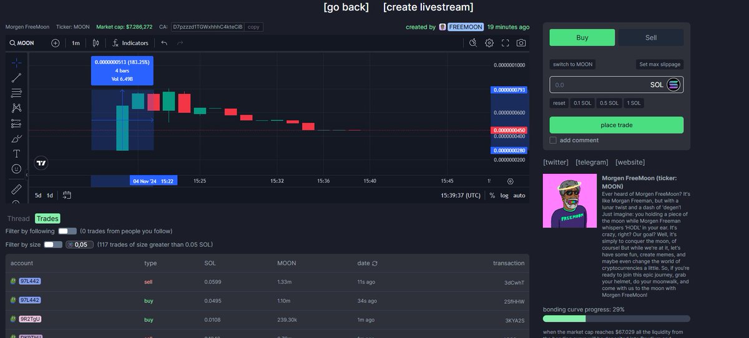749x338 pixels.
Task: Set the amount to 1 SOL
Action: tap(633, 103)
